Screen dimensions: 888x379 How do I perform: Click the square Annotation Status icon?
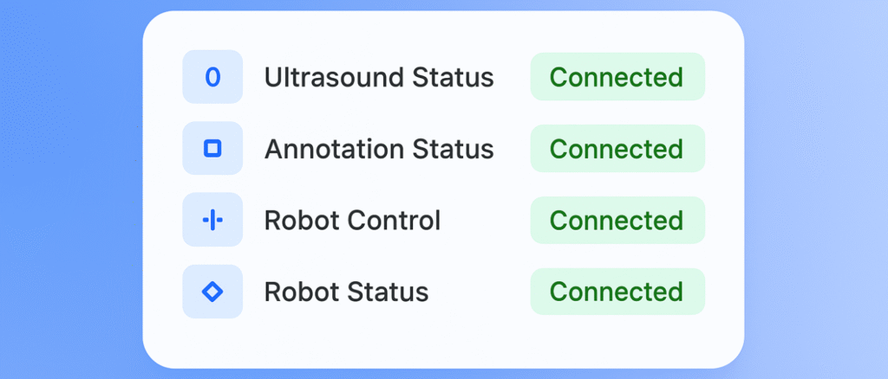pos(212,149)
